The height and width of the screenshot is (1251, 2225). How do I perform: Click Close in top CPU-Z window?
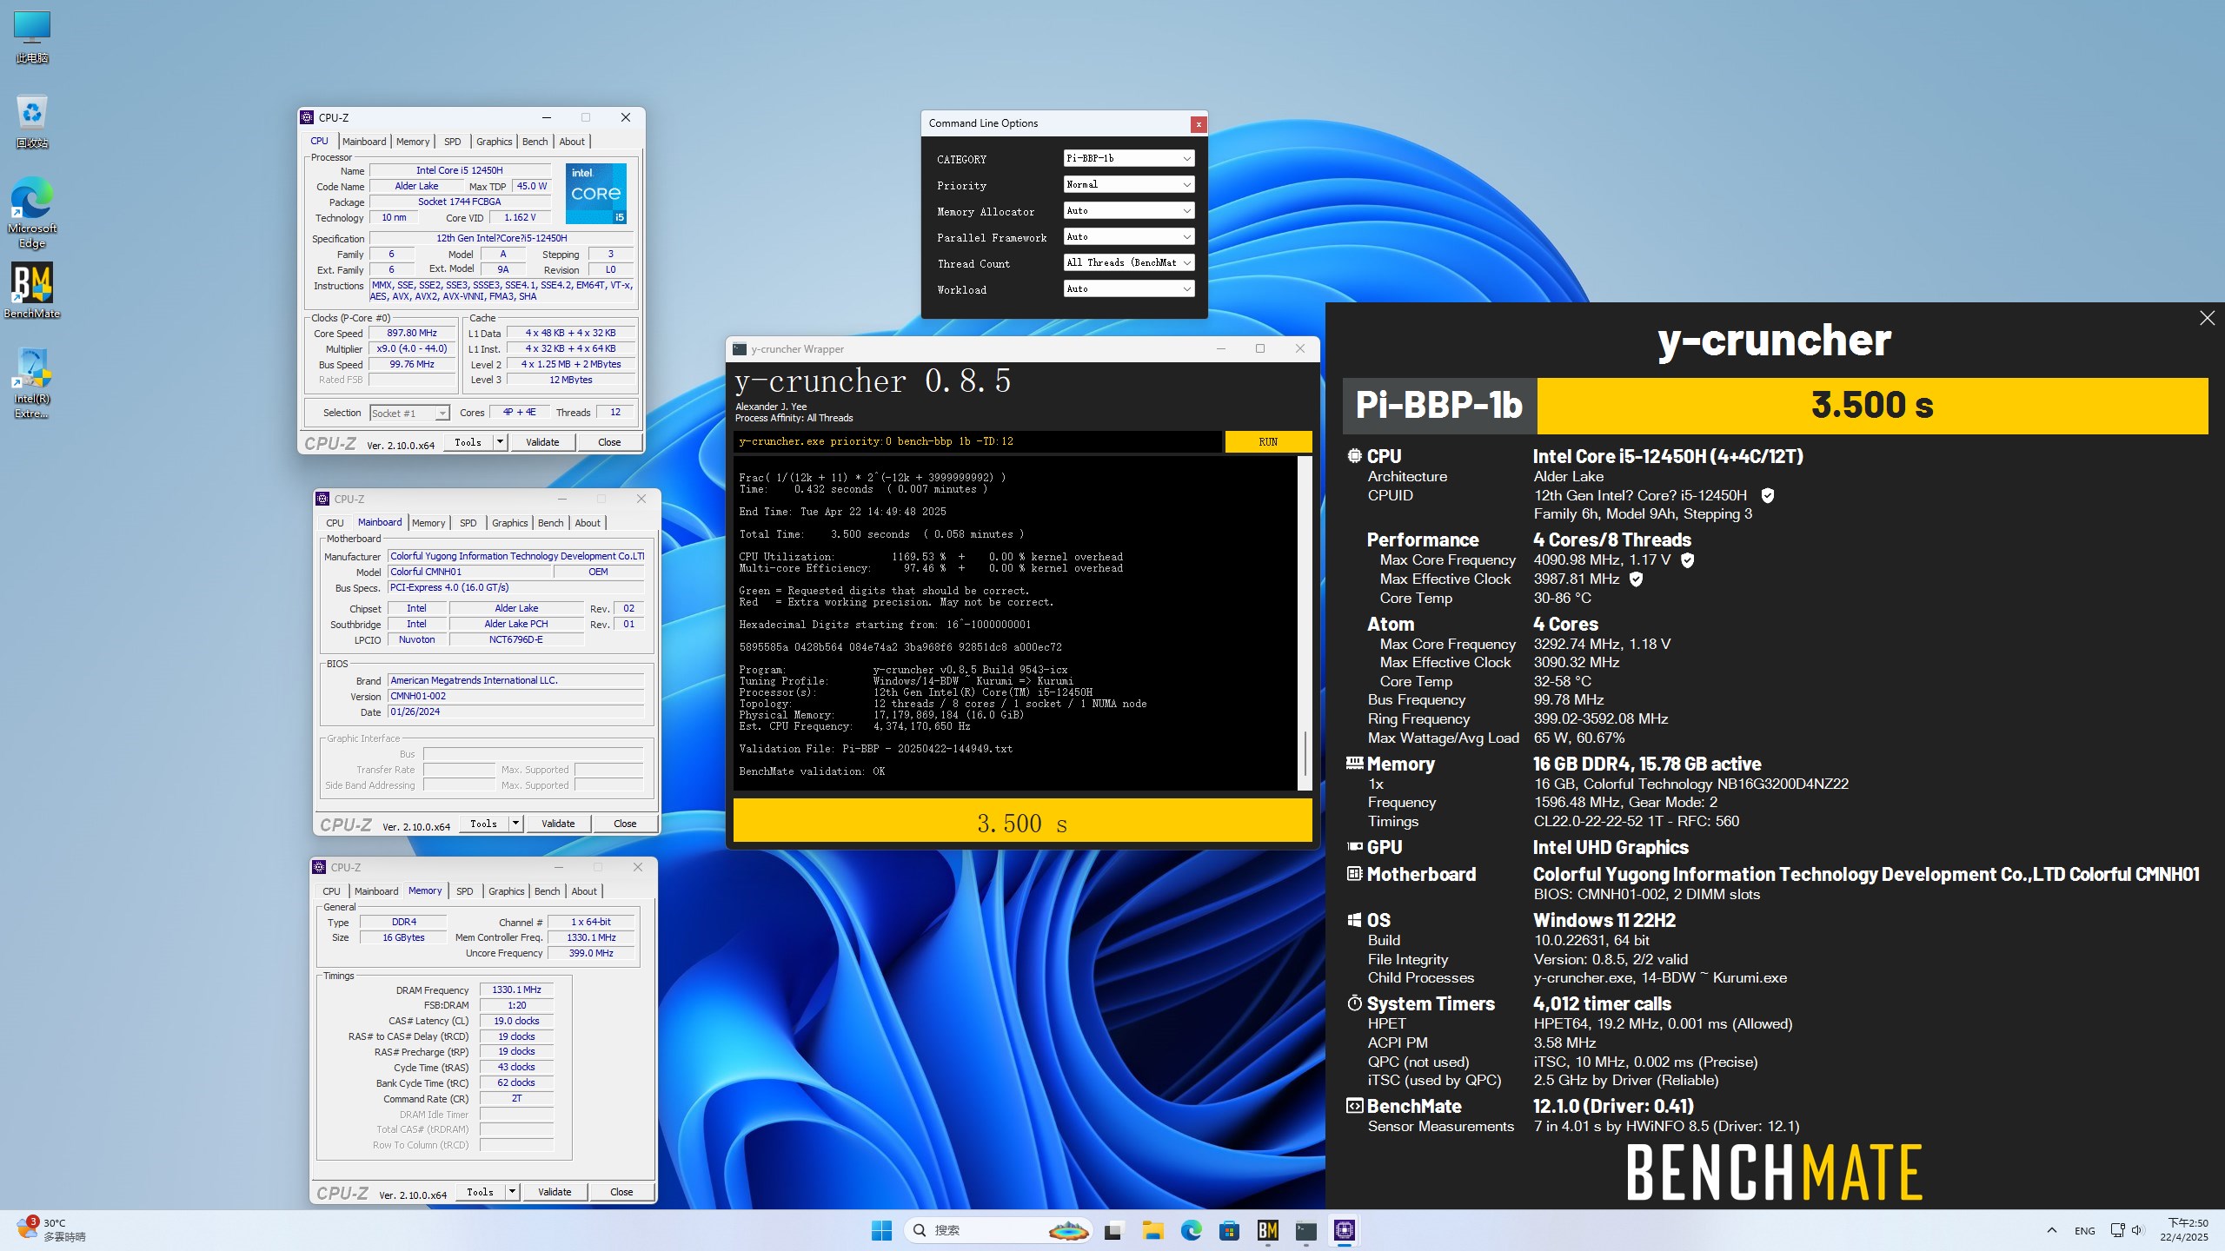pyautogui.click(x=609, y=442)
